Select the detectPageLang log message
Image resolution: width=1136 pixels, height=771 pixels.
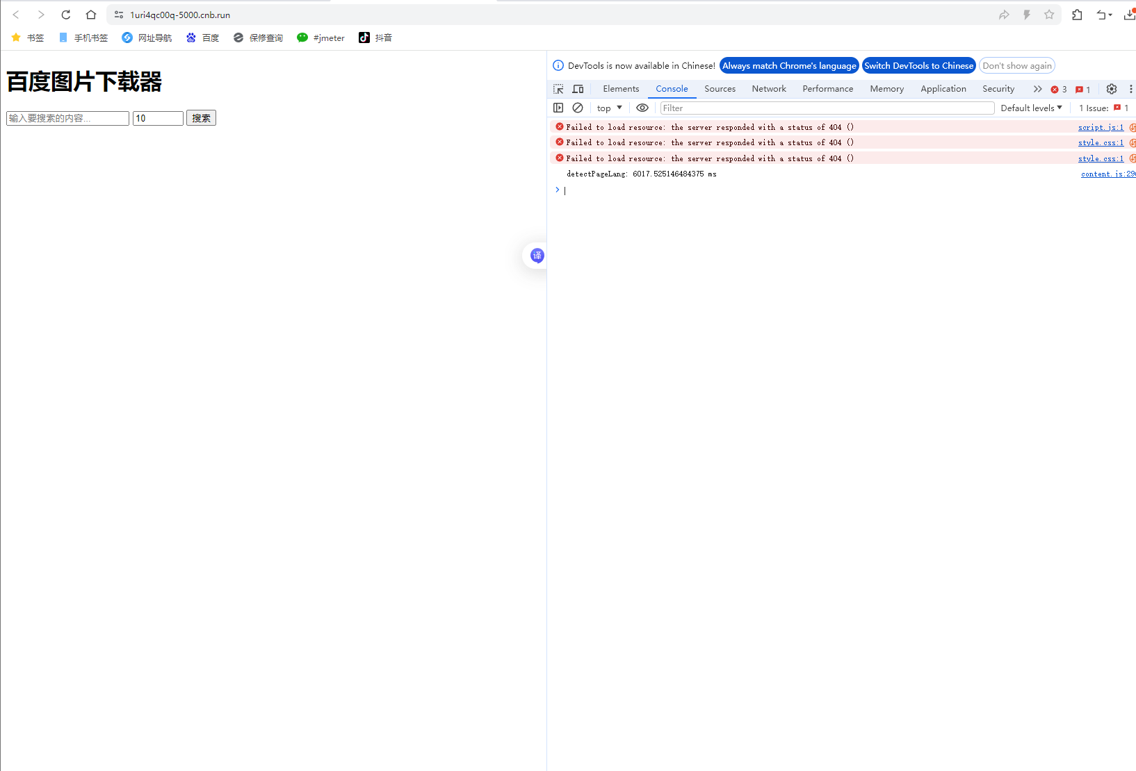click(x=641, y=174)
